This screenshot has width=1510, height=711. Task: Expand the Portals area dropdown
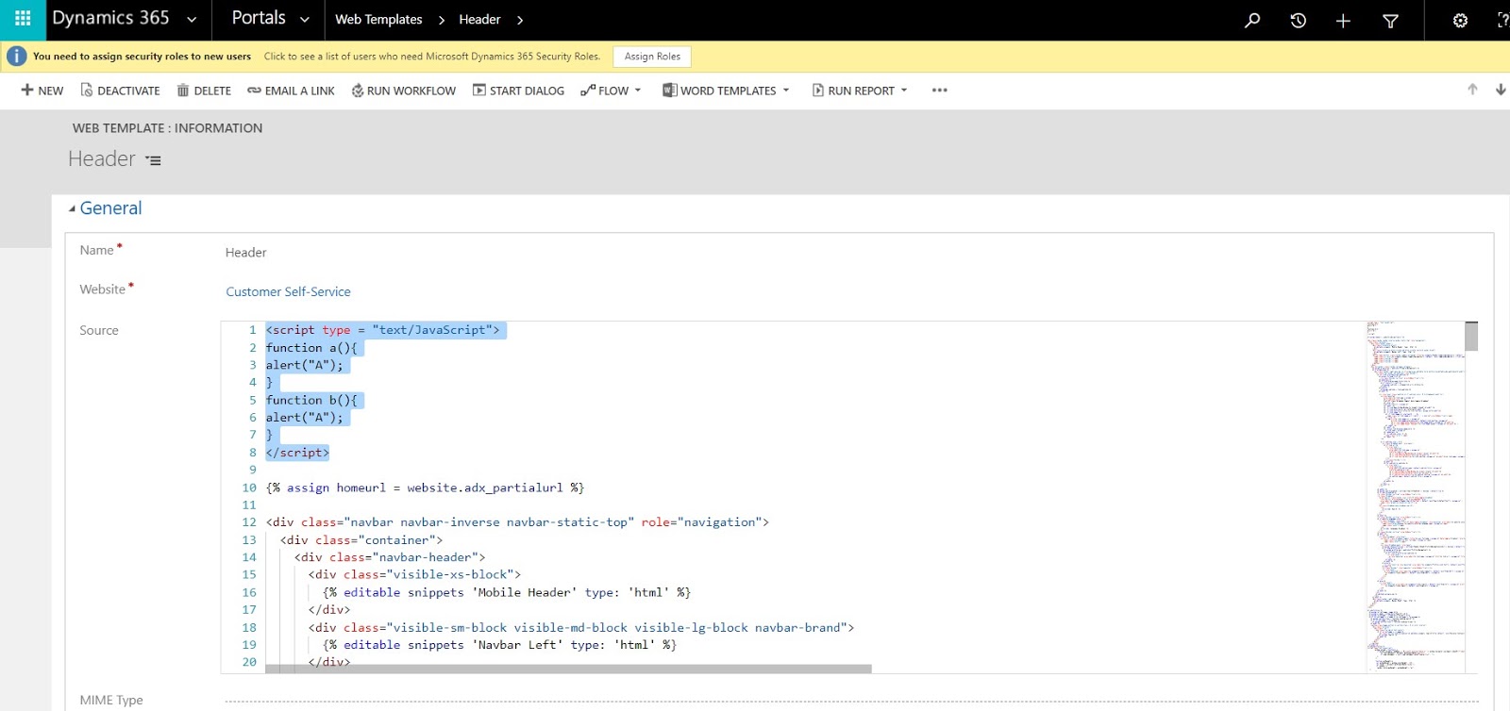pos(304,20)
